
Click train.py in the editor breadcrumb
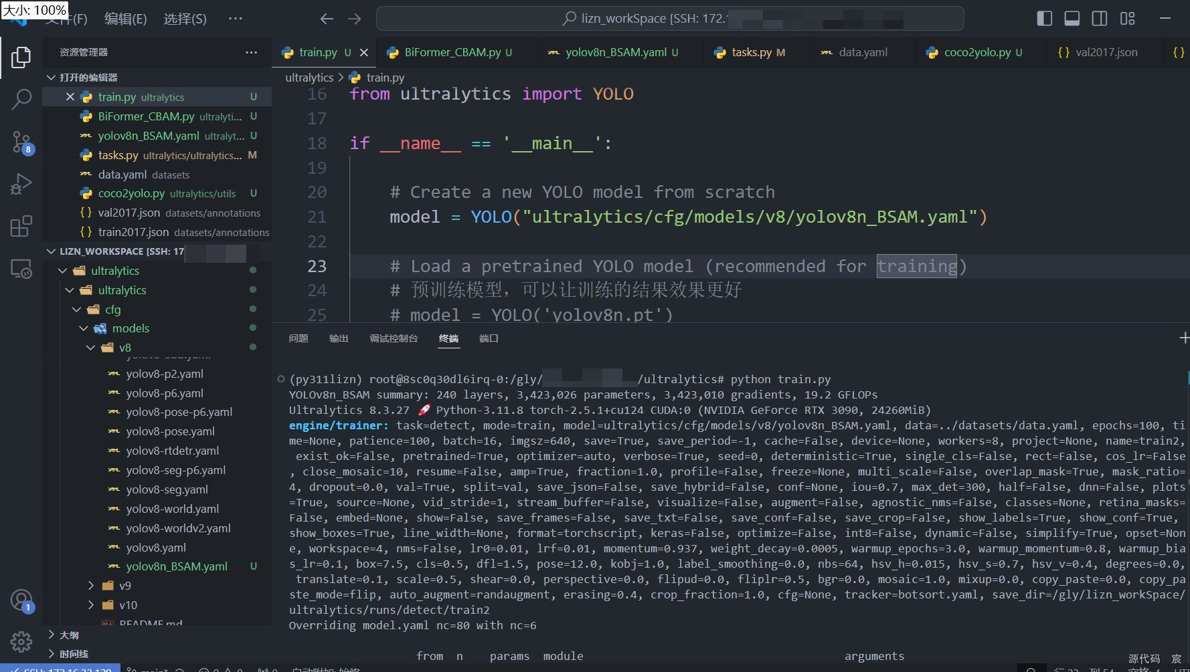coord(386,78)
